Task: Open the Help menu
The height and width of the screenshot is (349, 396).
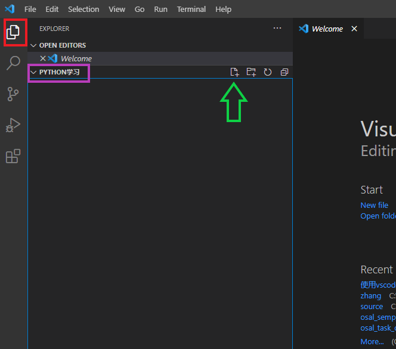Action: click(x=223, y=10)
